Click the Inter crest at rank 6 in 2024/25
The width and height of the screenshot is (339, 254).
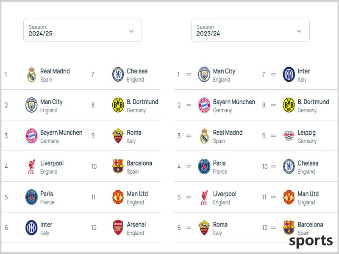pos(31,228)
